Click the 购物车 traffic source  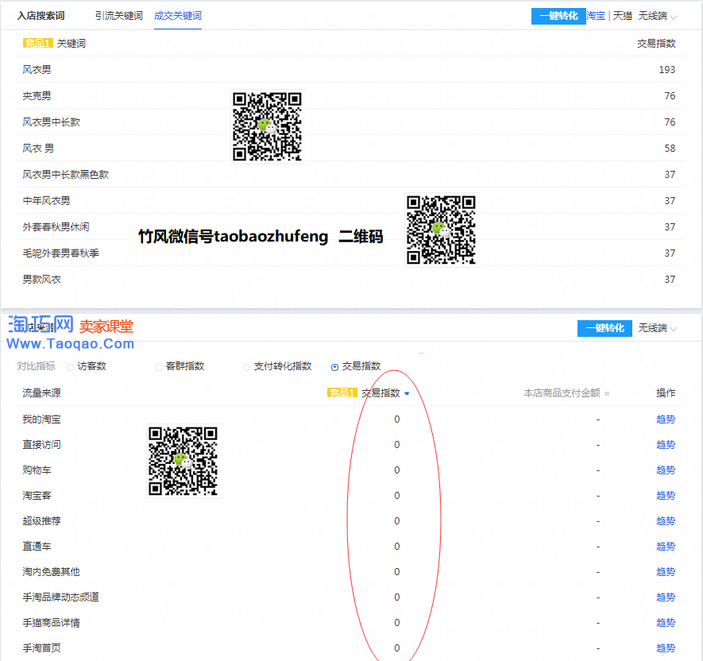[37, 470]
